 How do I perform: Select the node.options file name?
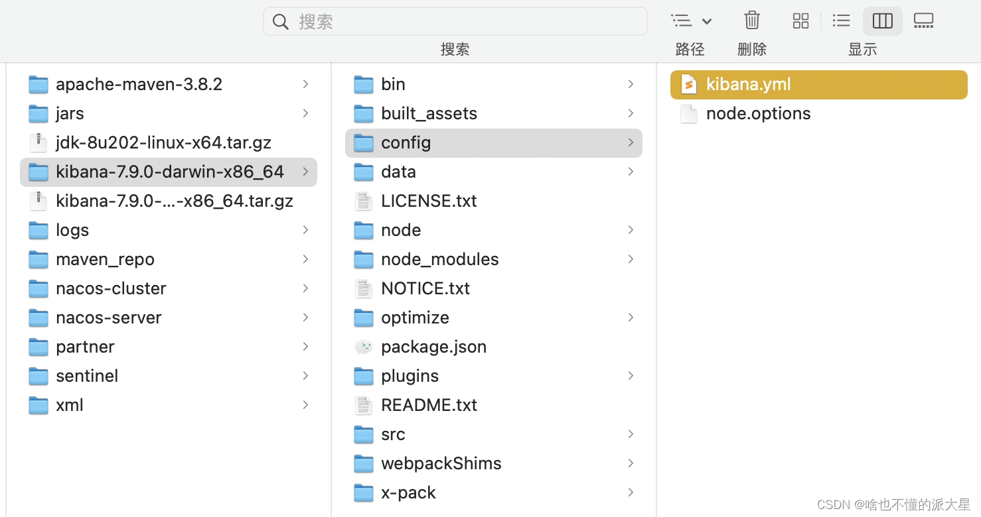[759, 113]
